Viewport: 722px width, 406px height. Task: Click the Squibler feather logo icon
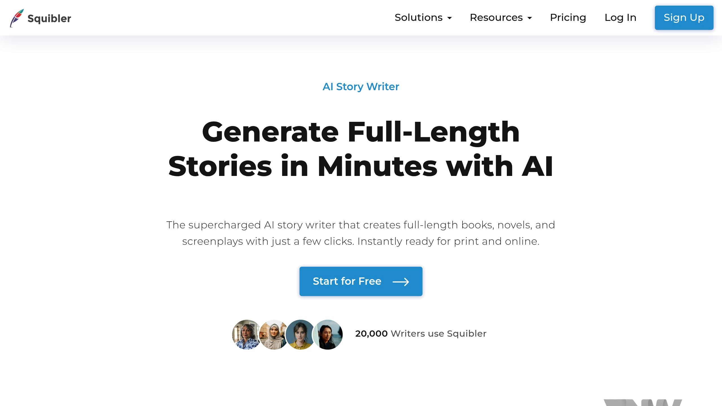tap(17, 18)
